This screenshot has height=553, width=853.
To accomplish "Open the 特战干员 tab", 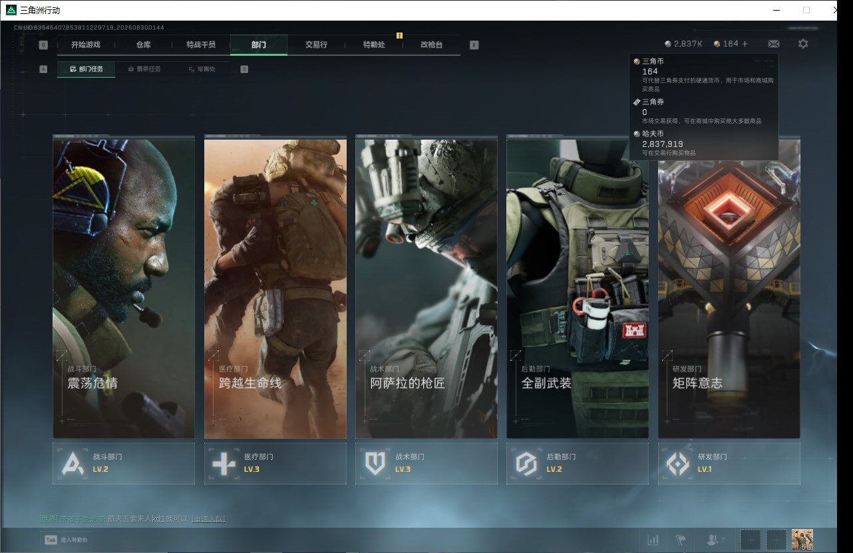I will [x=201, y=45].
